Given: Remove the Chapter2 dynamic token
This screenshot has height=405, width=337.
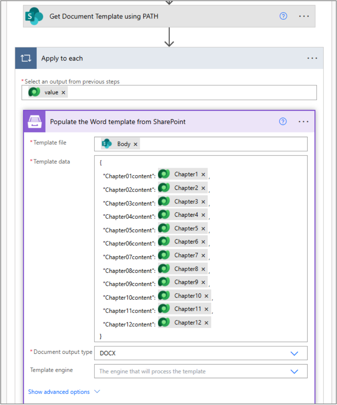Looking at the screenshot, I should (x=203, y=188).
